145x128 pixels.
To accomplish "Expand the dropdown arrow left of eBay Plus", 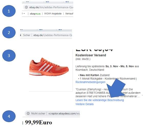I will tap(24, 14).
